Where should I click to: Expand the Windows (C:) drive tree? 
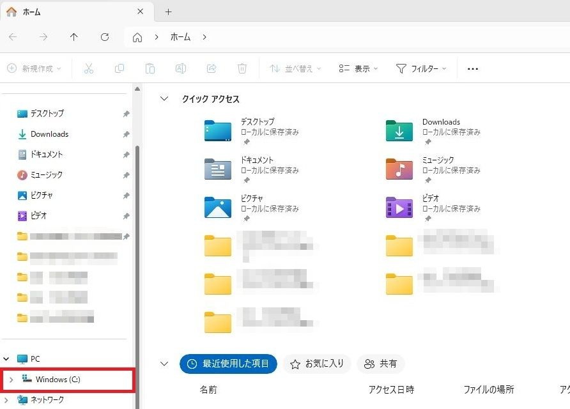coord(11,380)
